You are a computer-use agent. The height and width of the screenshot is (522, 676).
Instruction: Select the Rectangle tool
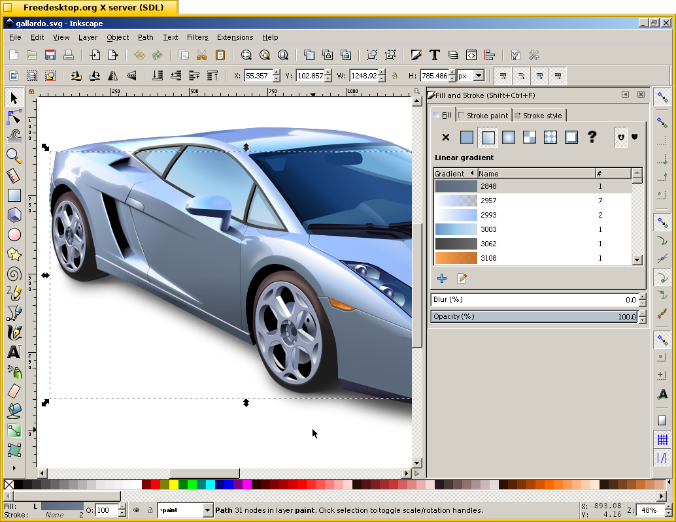(x=14, y=195)
